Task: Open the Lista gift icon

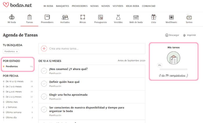Action: [153, 17]
